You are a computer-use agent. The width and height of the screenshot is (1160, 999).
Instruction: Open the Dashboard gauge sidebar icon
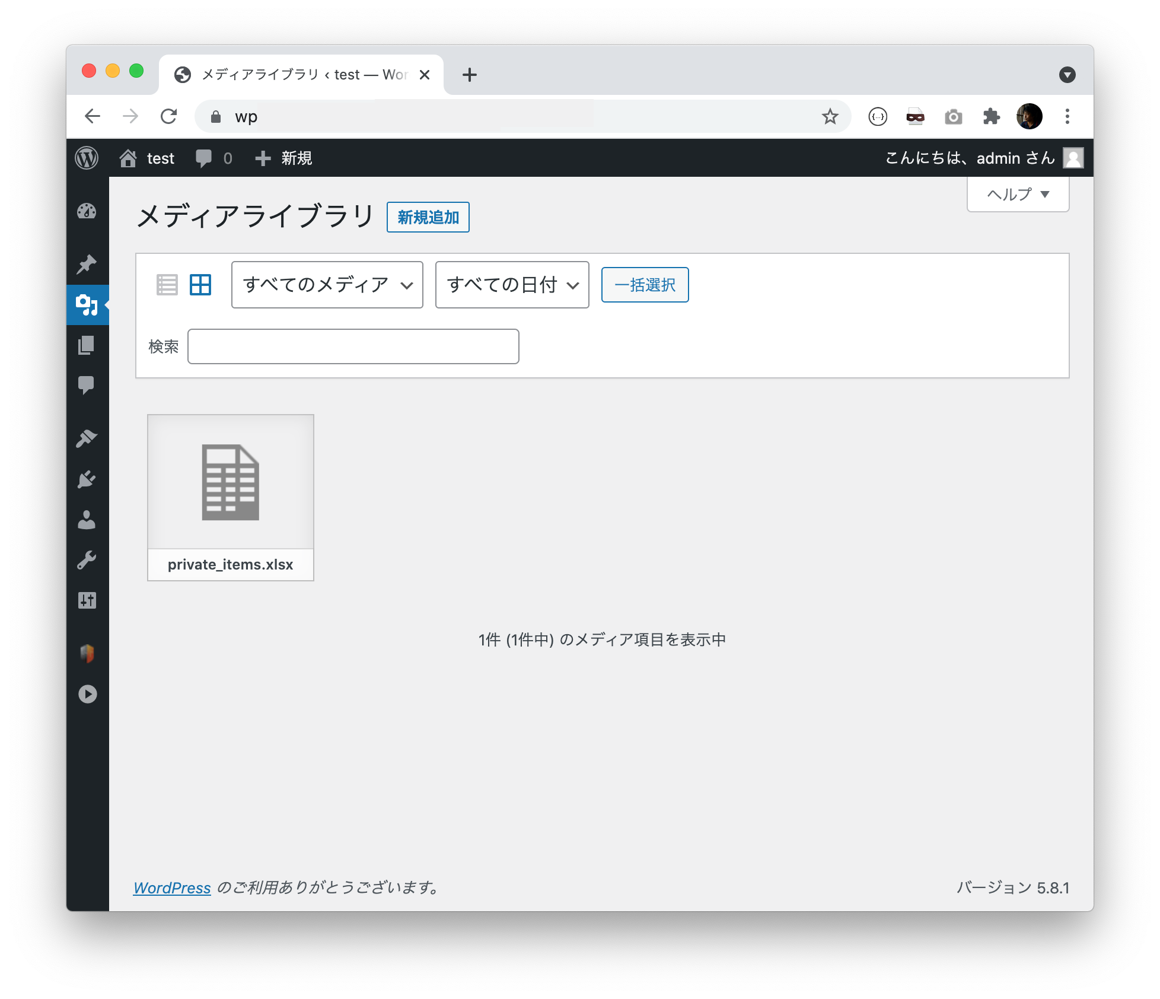pos(87,211)
